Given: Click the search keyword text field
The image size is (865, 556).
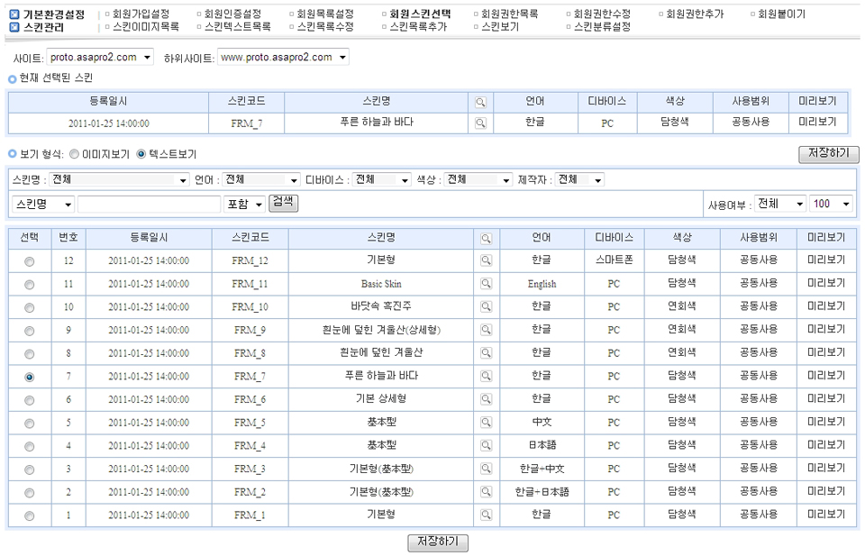Looking at the screenshot, I should [x=149, y=205].
